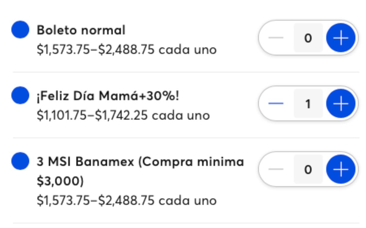
Task: Decrease Boleto normal ticket quantity
Action: coord(276,38)
